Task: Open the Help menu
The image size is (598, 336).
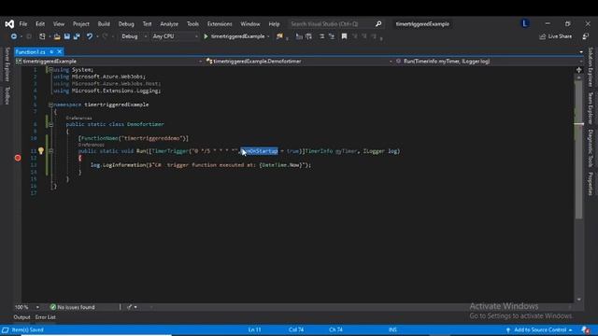Action: pos(274,24)
